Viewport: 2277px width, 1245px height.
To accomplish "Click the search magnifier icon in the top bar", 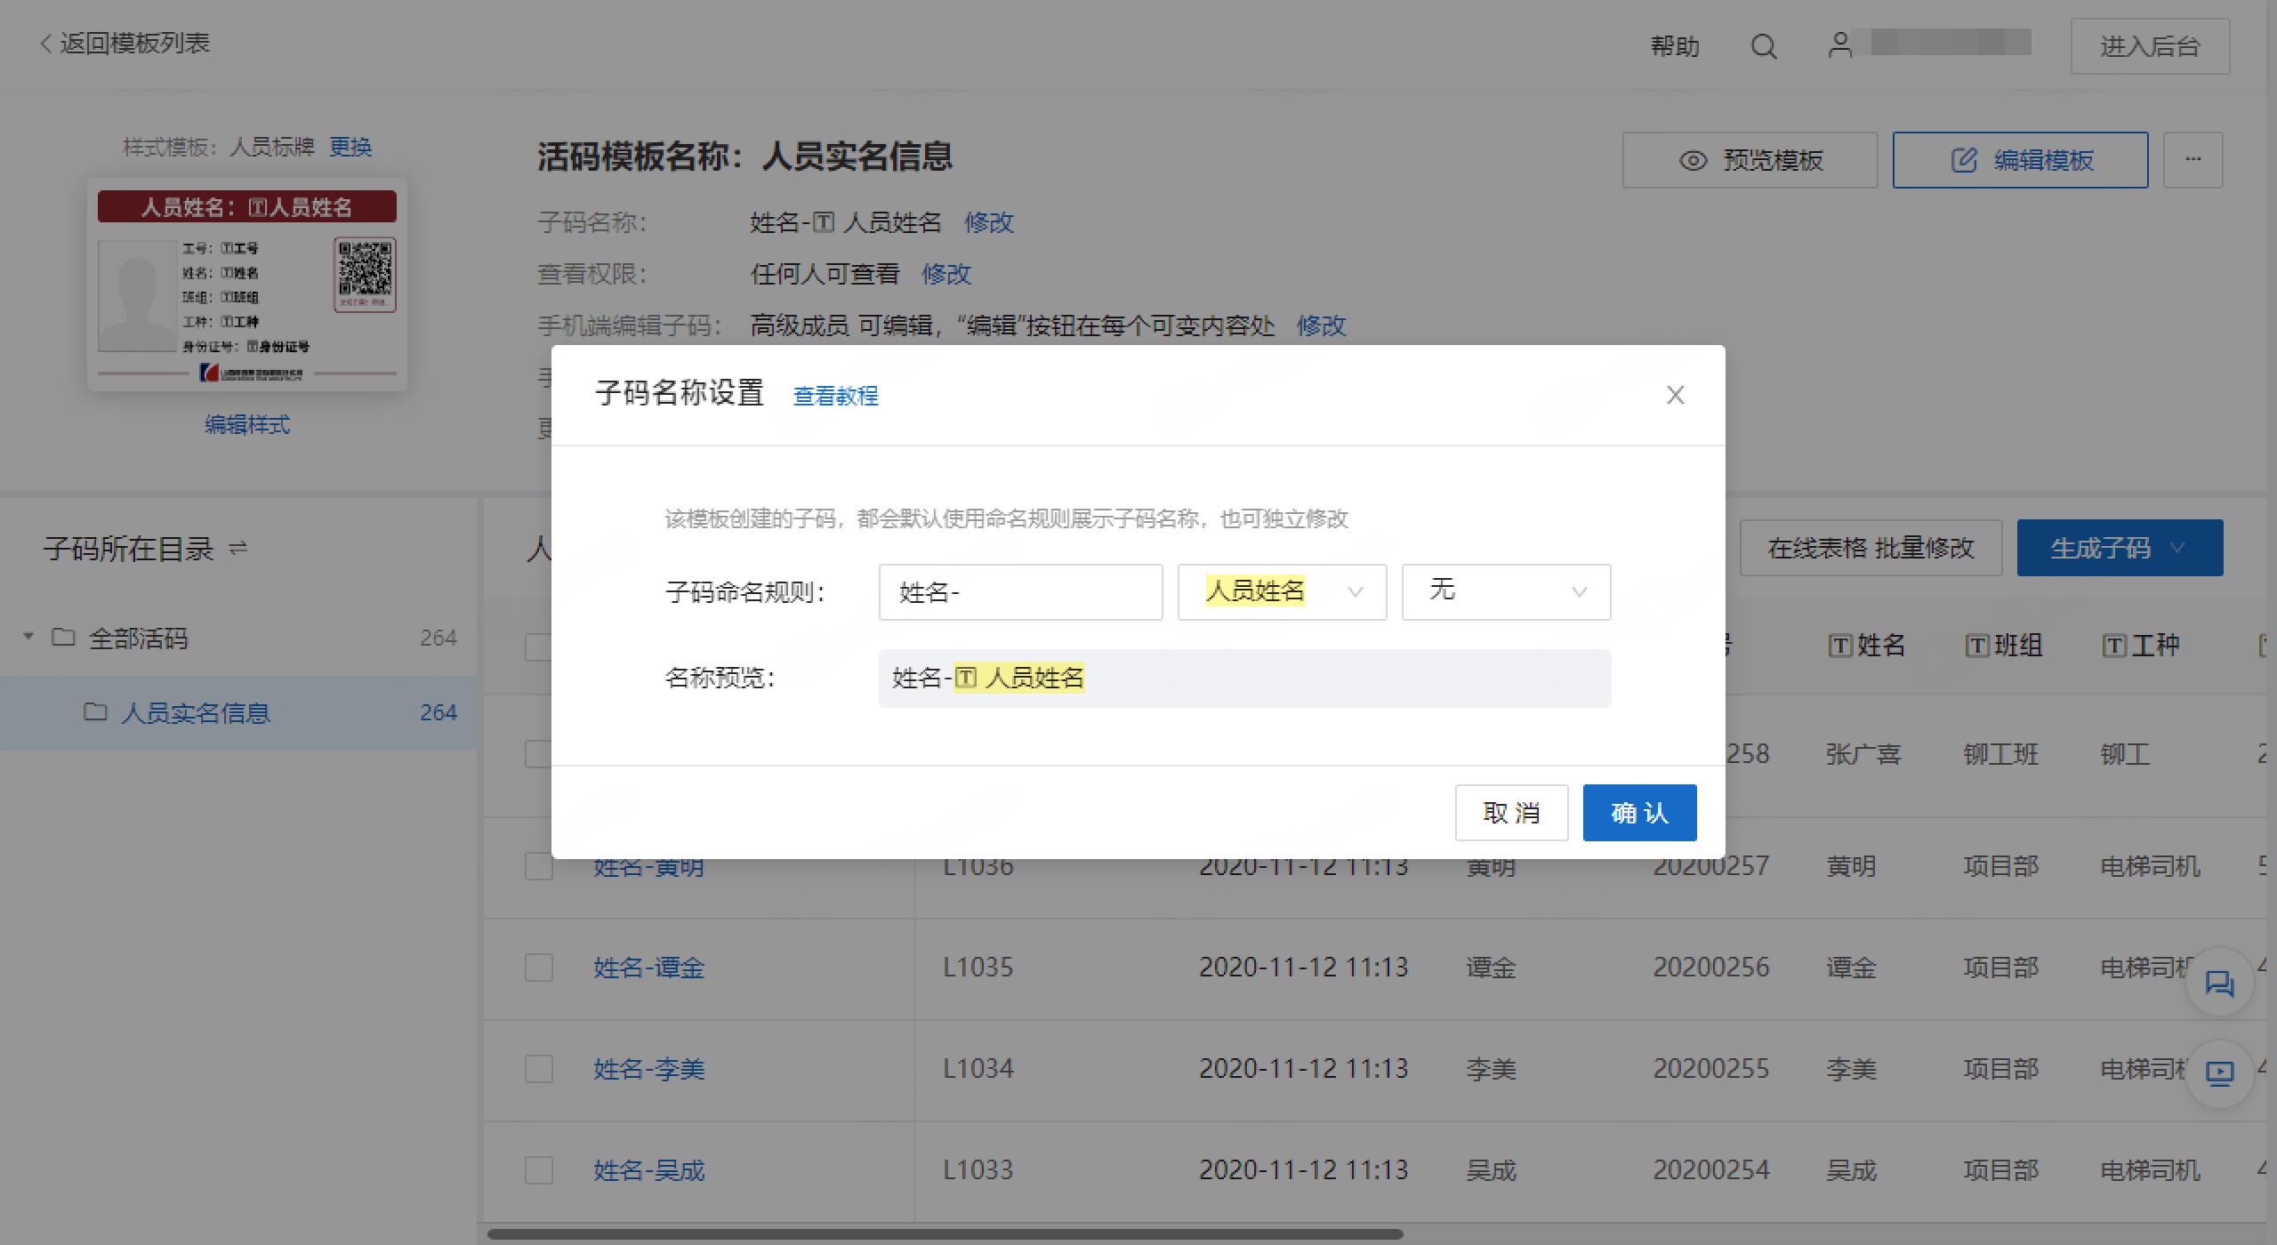I will point(1763,45).
